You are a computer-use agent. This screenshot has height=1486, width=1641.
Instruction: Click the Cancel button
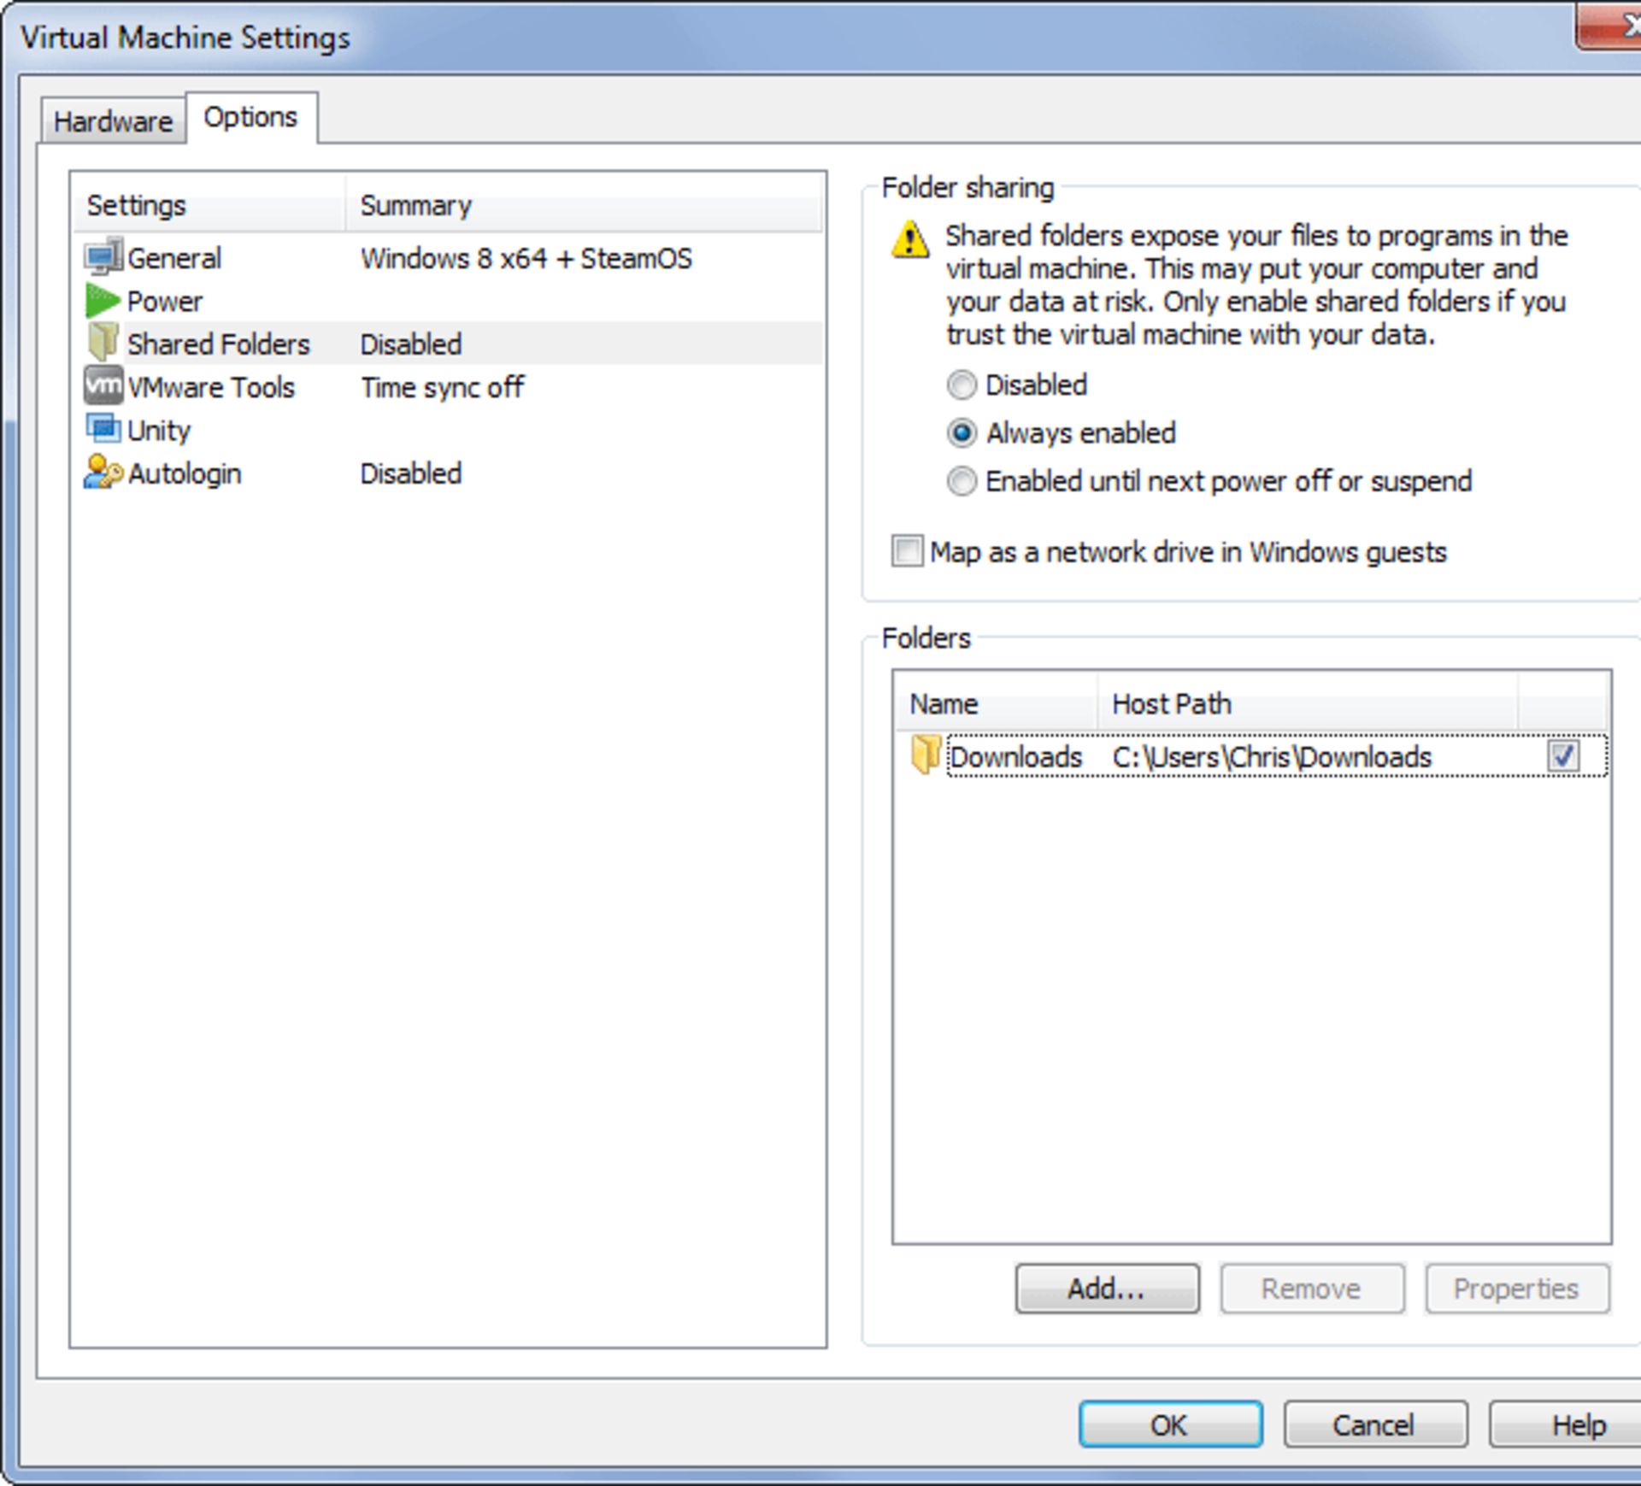click(x=1374, y=1424)
